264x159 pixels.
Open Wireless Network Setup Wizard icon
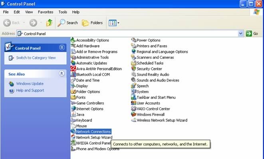tap(133, 120)
